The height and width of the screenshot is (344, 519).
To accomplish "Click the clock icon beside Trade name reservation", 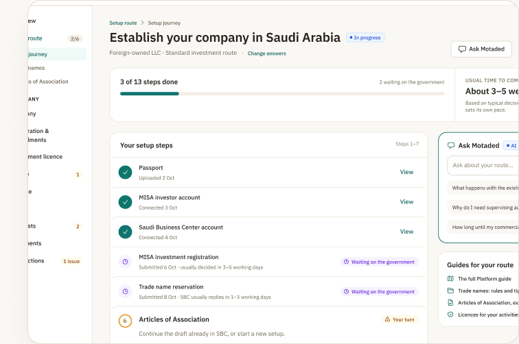I will pos(125,291).
